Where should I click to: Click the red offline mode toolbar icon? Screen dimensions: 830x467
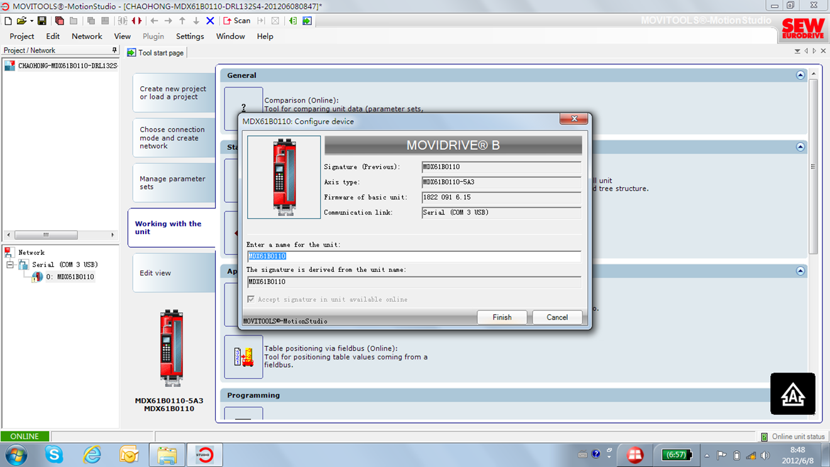tap(136, 21)
